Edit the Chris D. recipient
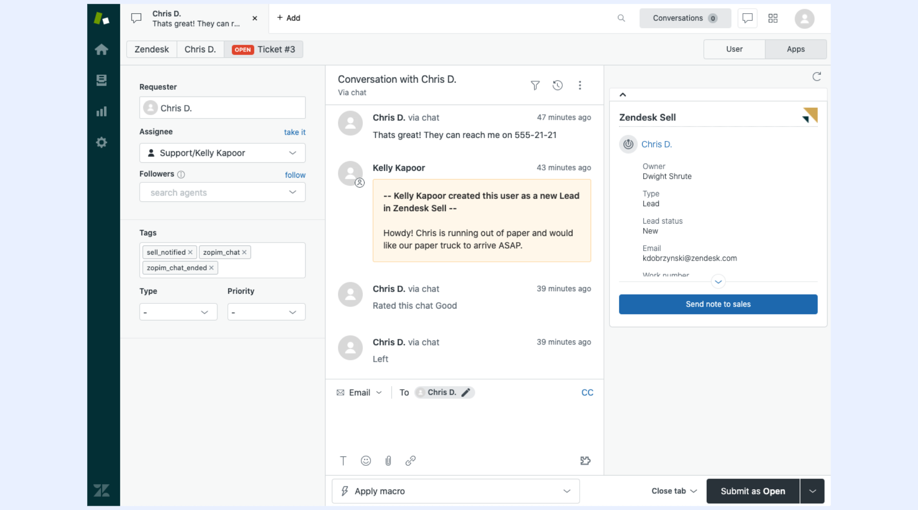Viewport: 918px width, 510px height. click(466, 392)
